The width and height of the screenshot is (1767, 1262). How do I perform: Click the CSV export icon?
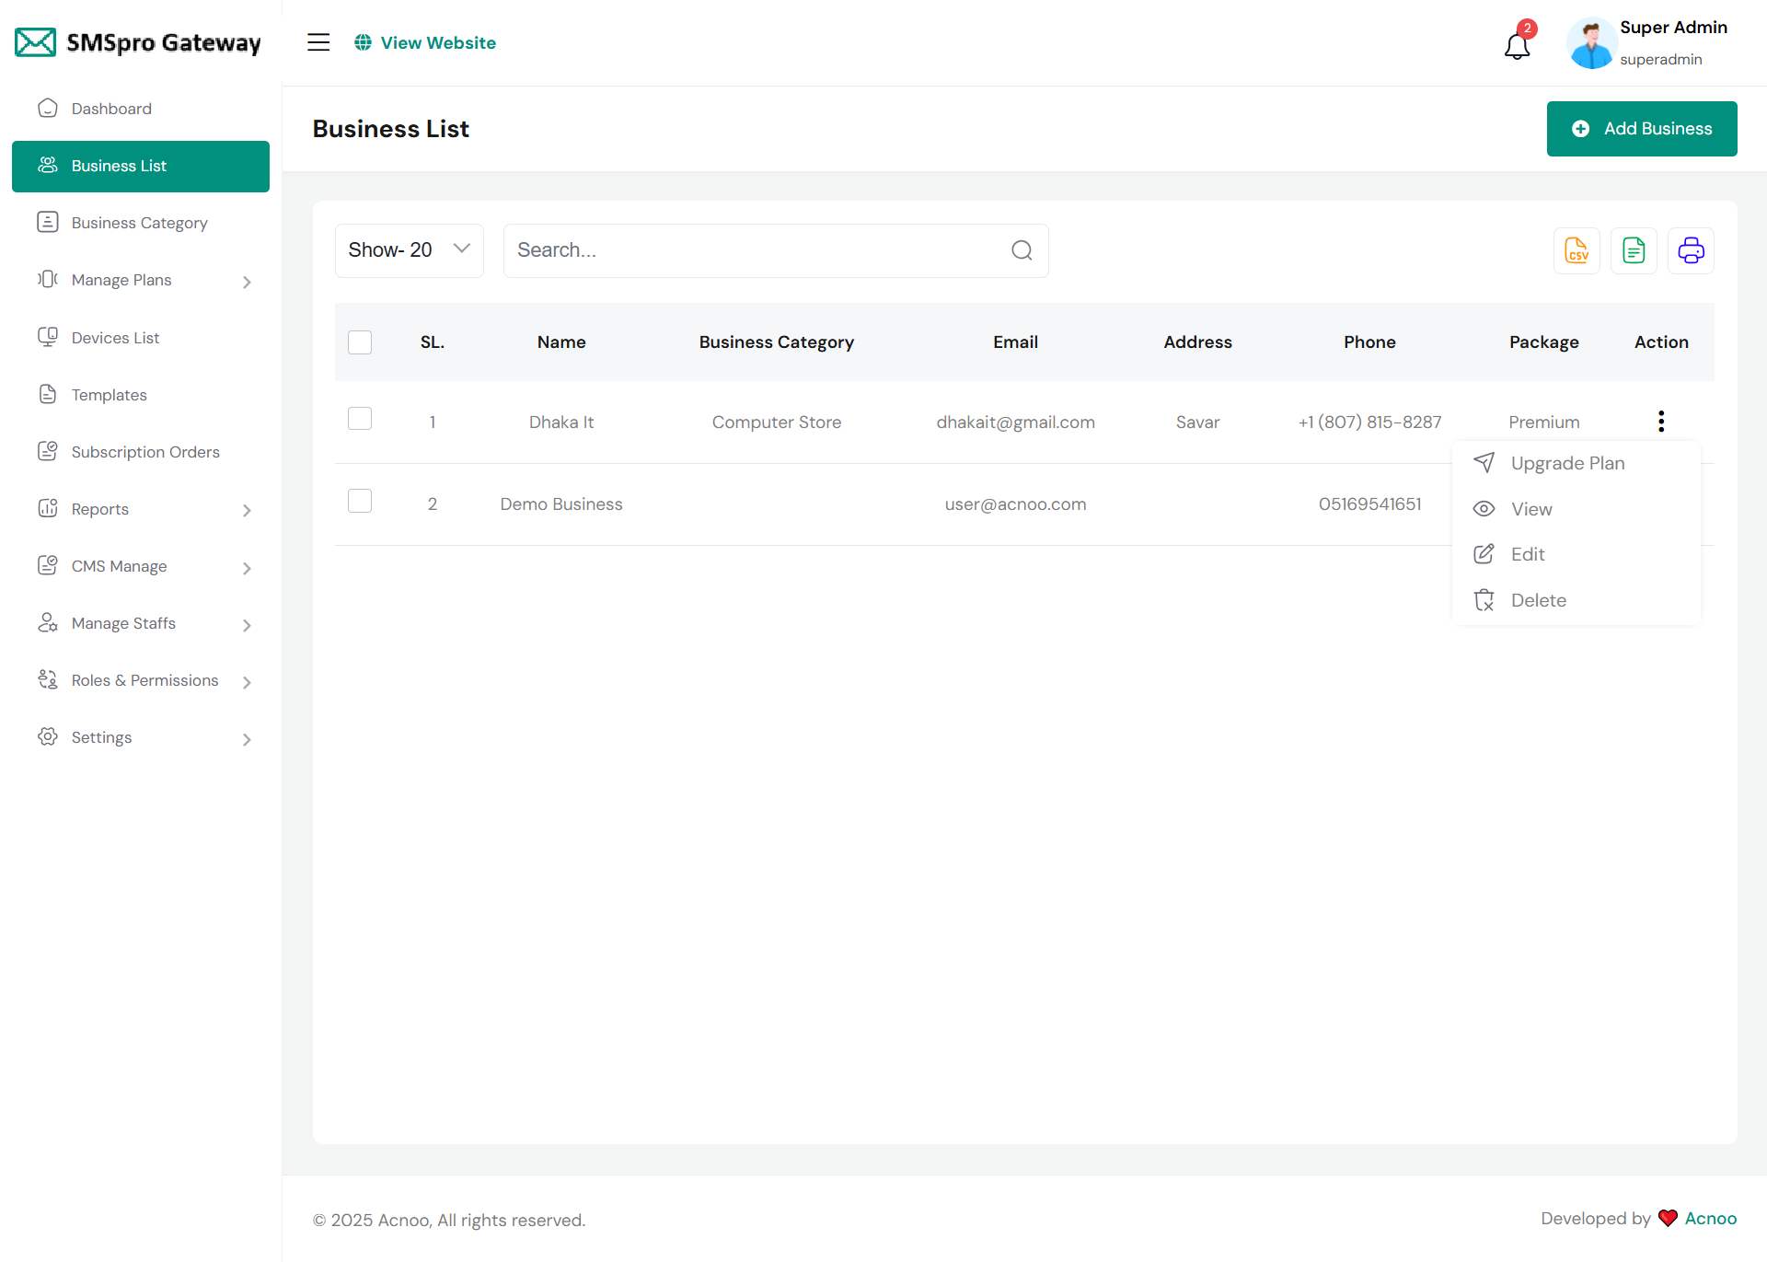click(1576, 250)
